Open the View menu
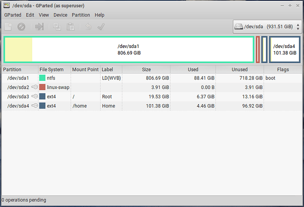The width and height of the screenshot is (304, 207). [x=44, y=15]
